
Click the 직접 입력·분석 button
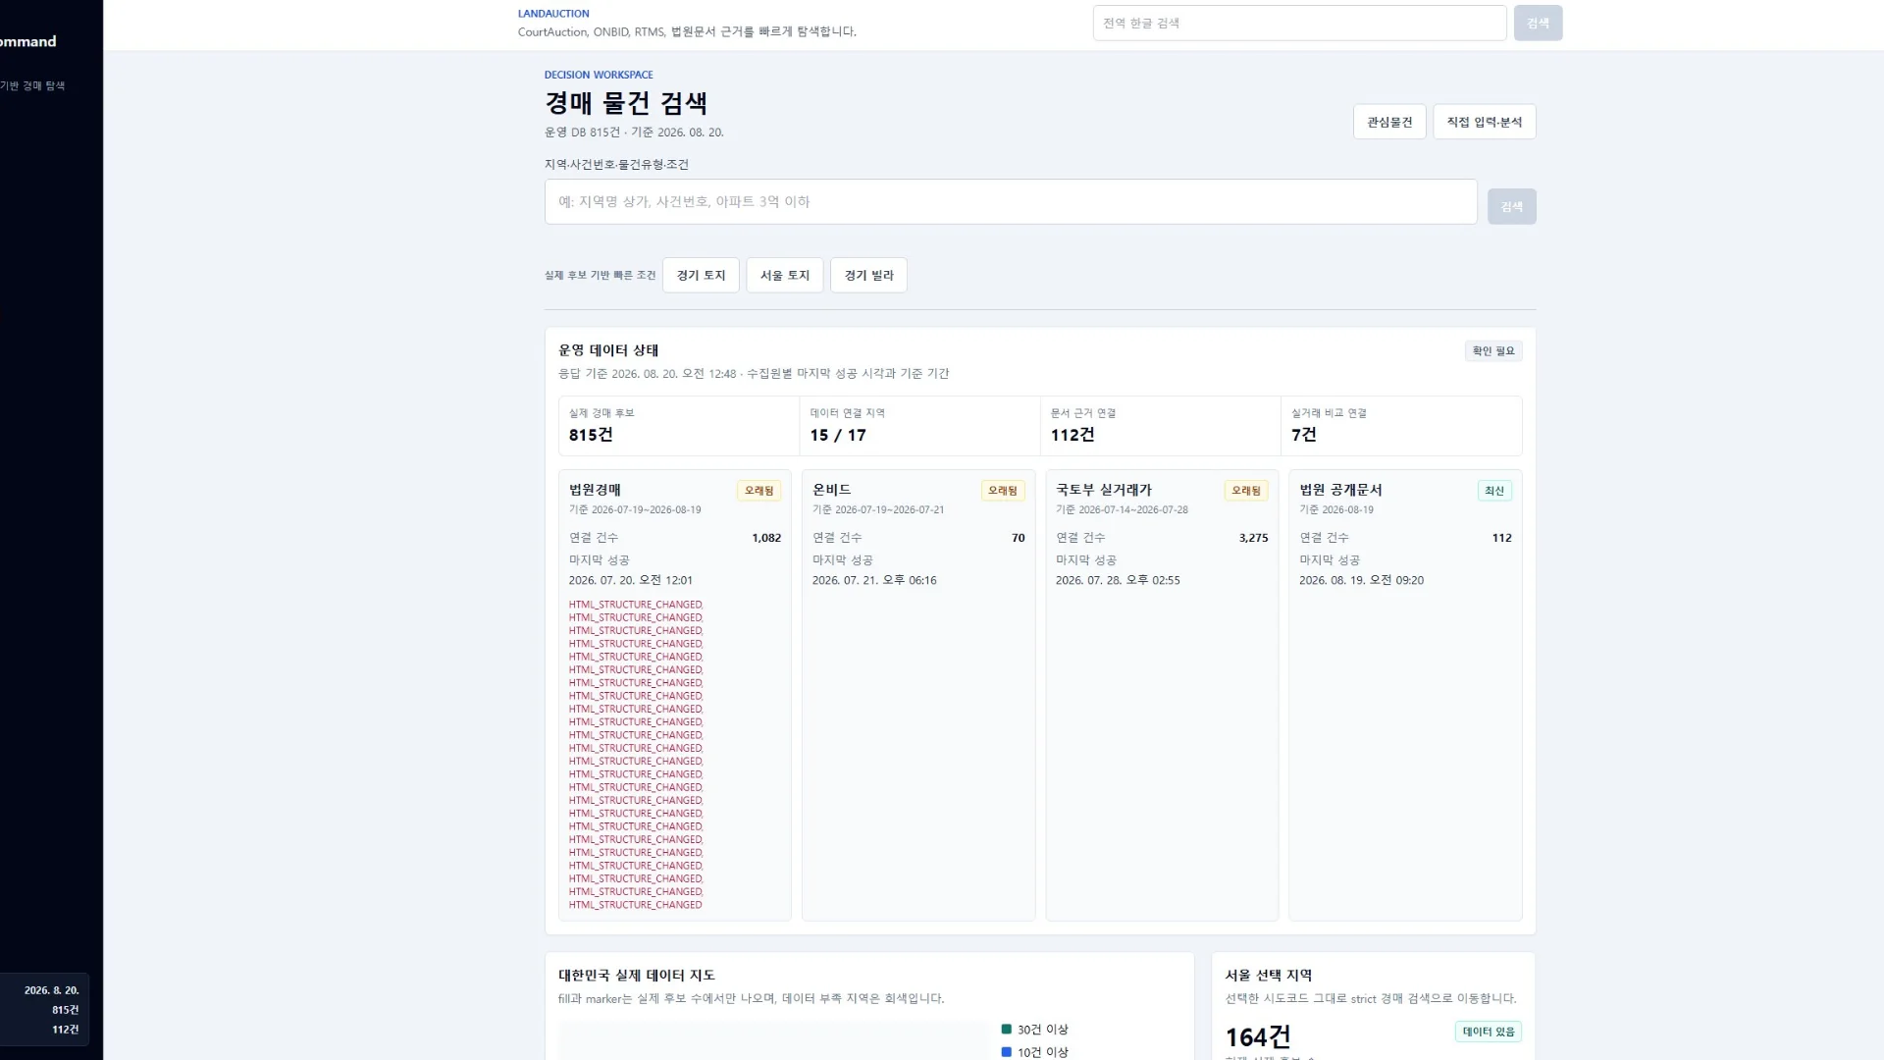[1484, 122]
